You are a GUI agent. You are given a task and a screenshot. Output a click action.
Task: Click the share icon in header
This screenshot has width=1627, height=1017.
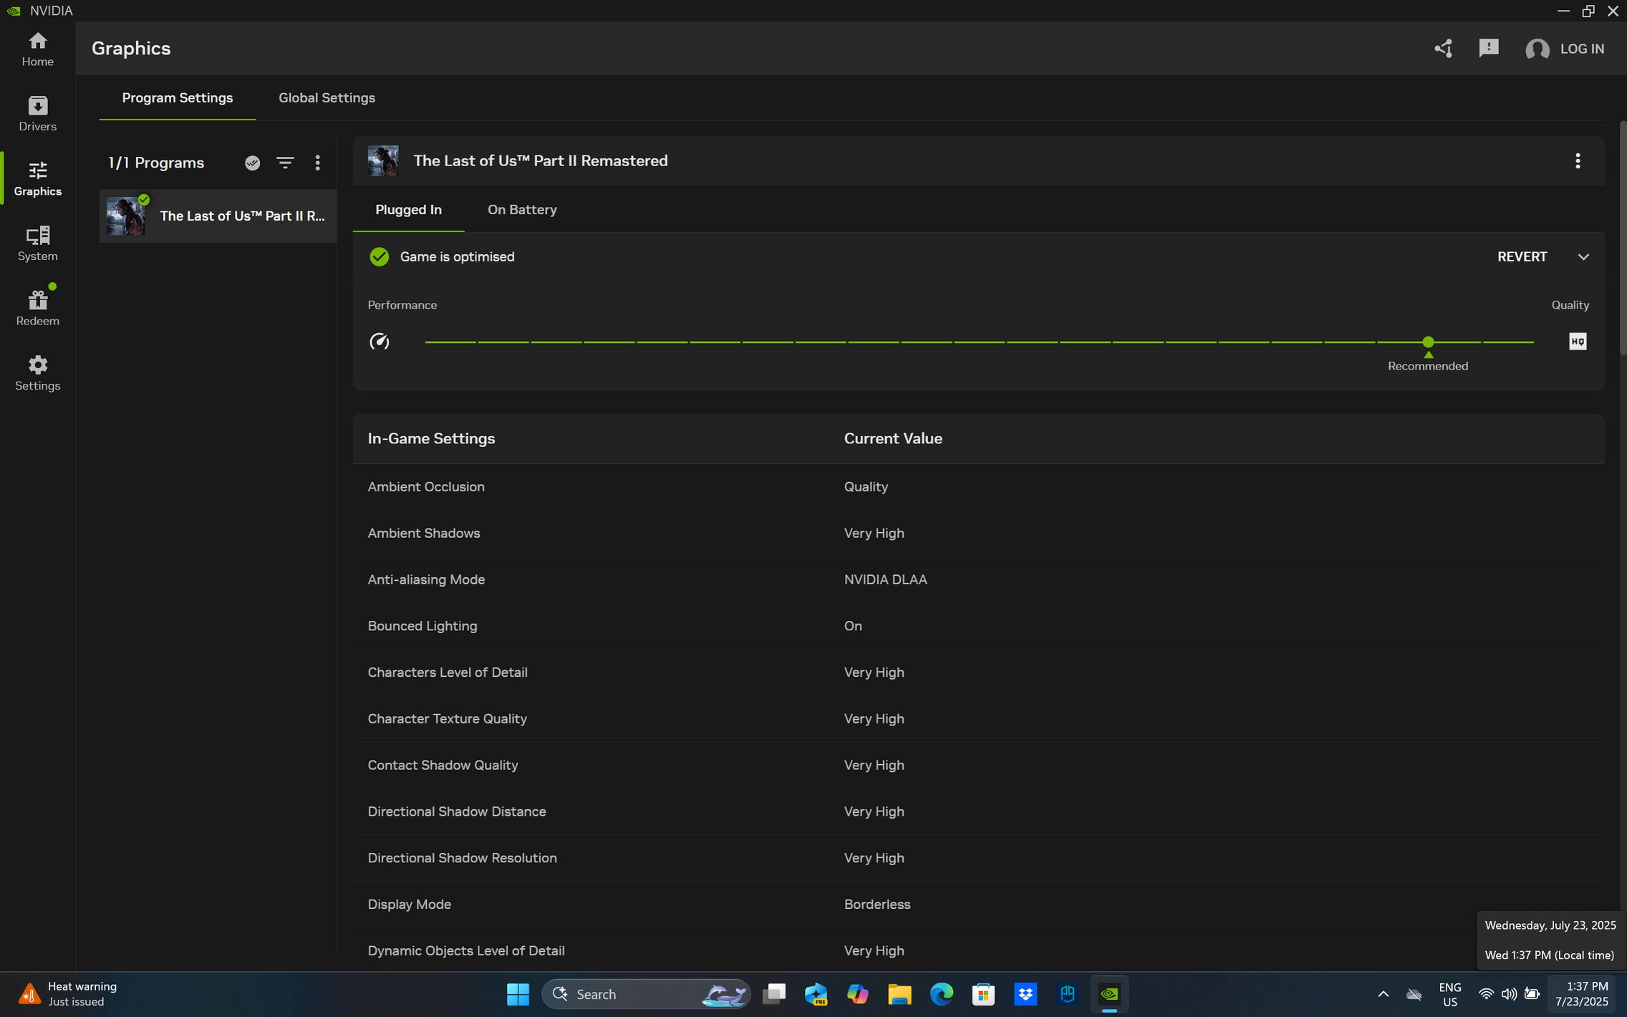click(x=1443, y=49)
